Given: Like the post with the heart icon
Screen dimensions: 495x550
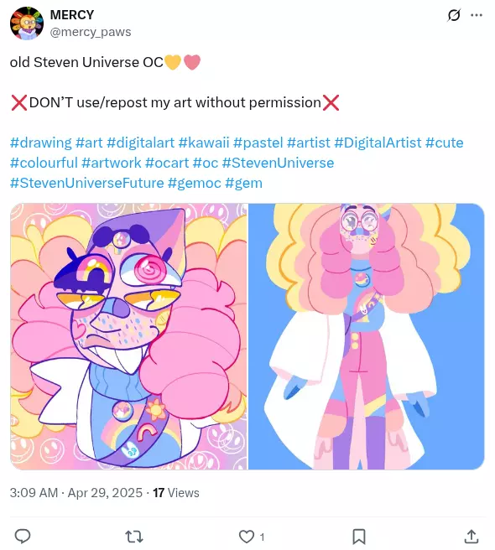Looking at the screenshot, I should click(x=247, y=537).
